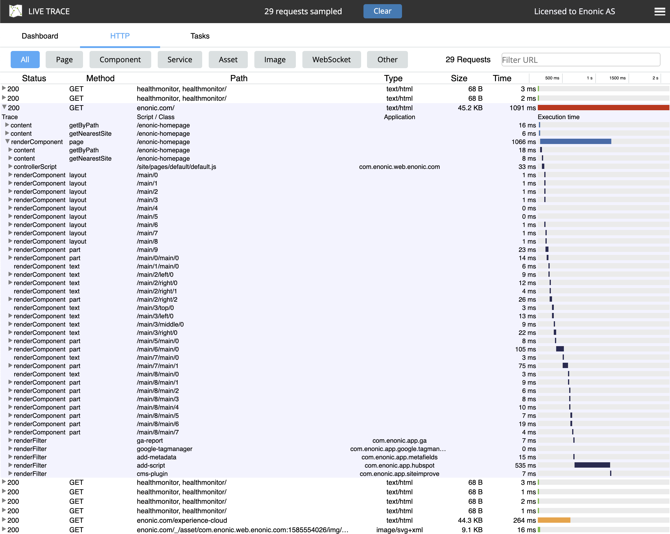The height and width of the screenshot is (534, 670).
Task: Filter requests by Other
Action: (387, 60)
